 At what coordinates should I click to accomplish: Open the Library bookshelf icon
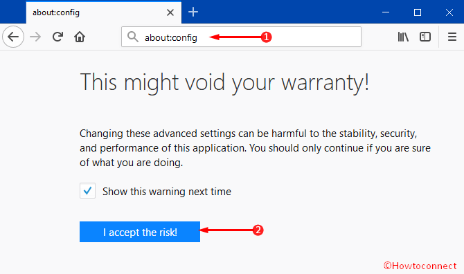pyautogui.click(x=403, y=37)
